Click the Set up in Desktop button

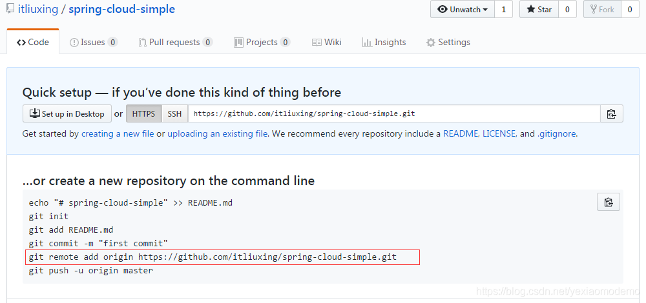[x=67, y=114]
